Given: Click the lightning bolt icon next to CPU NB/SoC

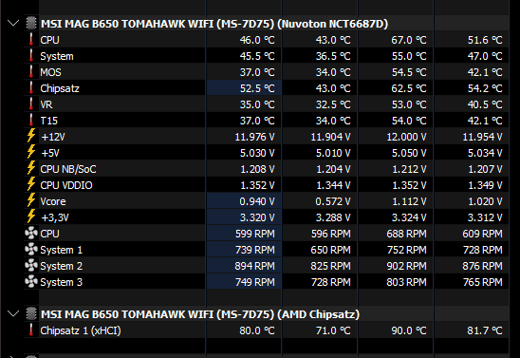Looking at the screenshot, I should 31,168.
